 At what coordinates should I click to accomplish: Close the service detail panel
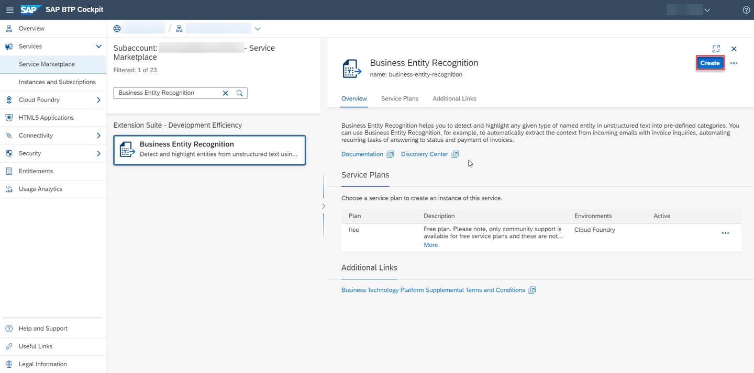tap(734, 49)
